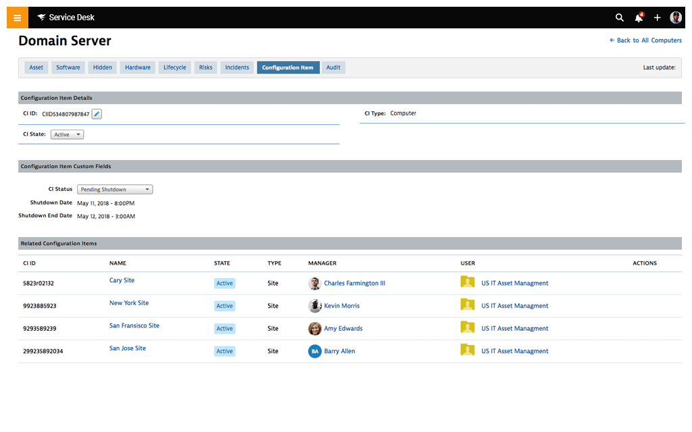Click the plus icon to create new item
692x432 pixels.
point(657,18)
